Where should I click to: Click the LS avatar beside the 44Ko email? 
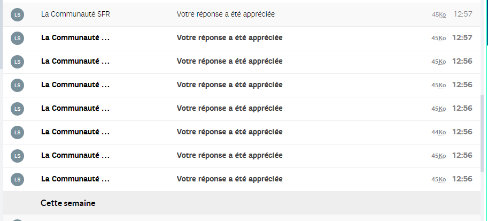(18, 132)
